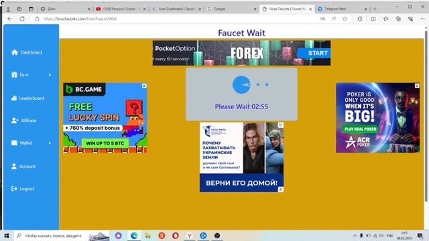Switch to the Дзен browser tab

65,9
